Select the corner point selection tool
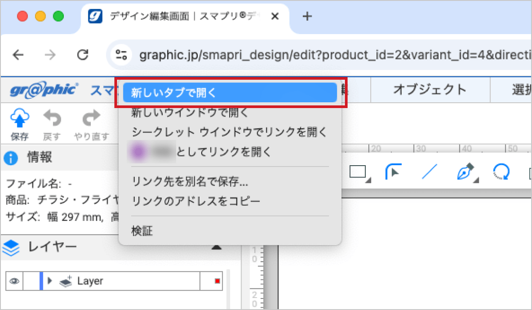 [393, 172]
